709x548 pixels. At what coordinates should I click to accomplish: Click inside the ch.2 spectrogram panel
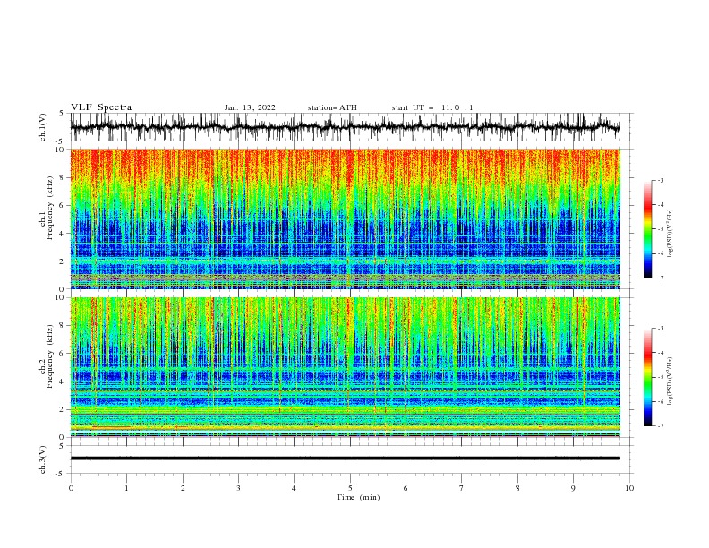point(345,367)
